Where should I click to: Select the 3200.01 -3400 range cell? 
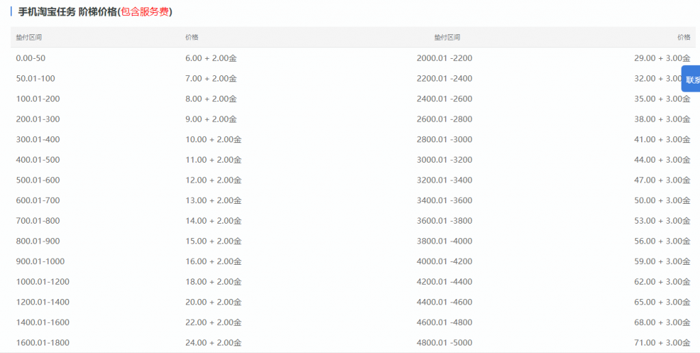pos(444,180)
